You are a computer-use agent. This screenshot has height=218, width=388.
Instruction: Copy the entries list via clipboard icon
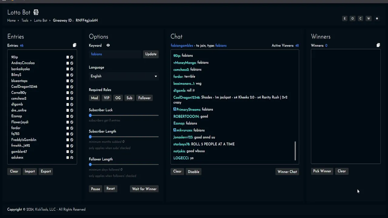[75, 45]
